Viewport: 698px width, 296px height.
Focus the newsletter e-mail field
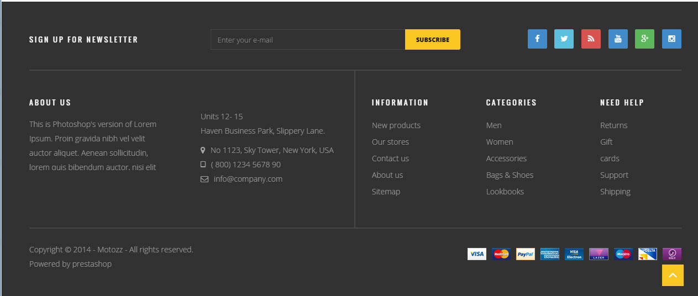[x=308, y=40]
